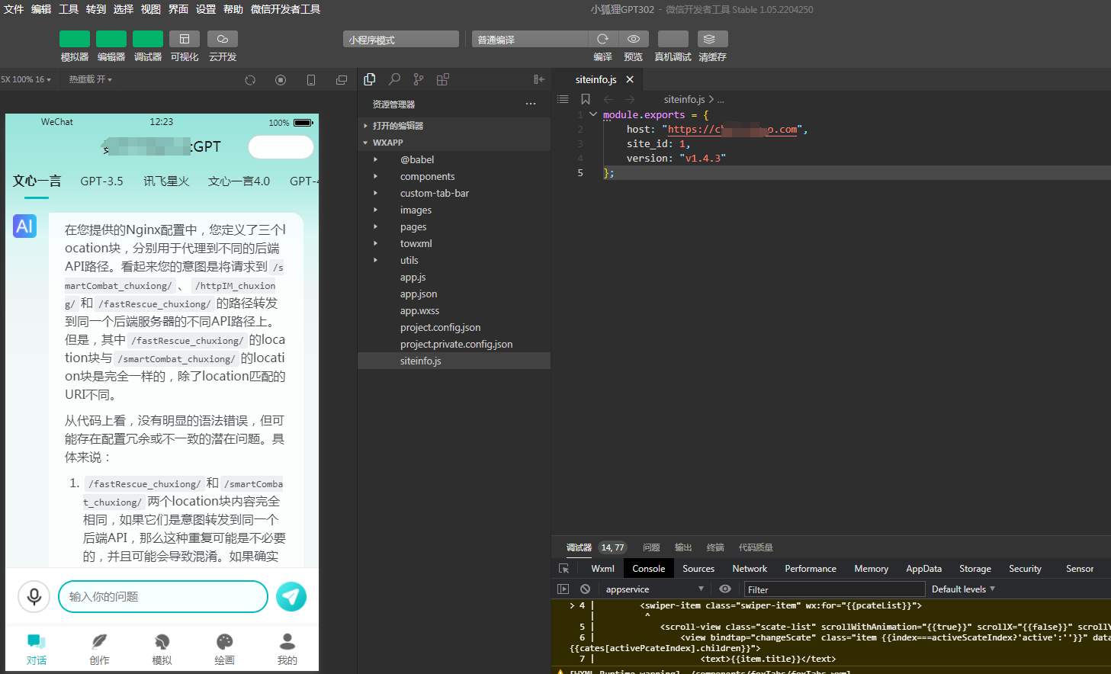Click the editor outline list icon
Screen dimensions: 1111x674
[x=563, y=99]
